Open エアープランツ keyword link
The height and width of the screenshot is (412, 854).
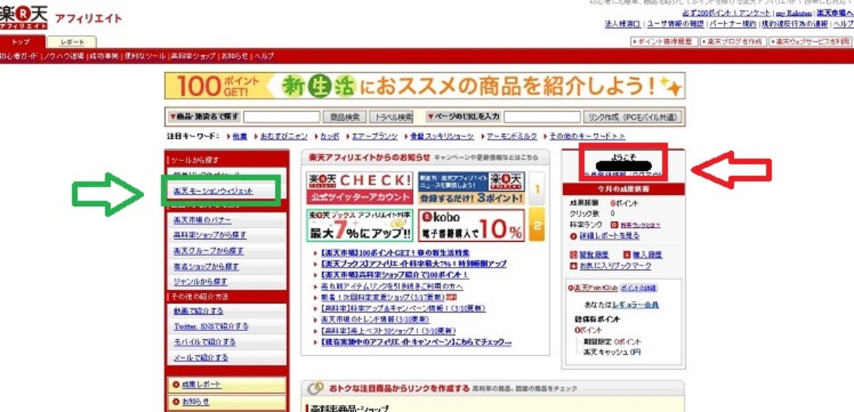click(x=375, y=136)
